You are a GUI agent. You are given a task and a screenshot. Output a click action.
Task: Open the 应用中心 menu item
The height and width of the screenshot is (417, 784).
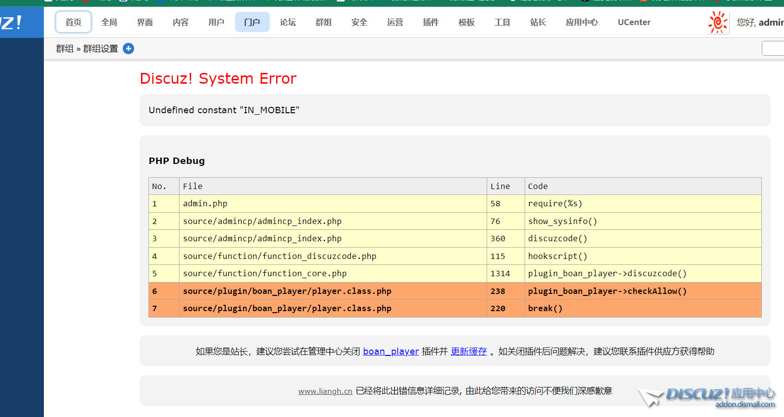tap(581, 22)
